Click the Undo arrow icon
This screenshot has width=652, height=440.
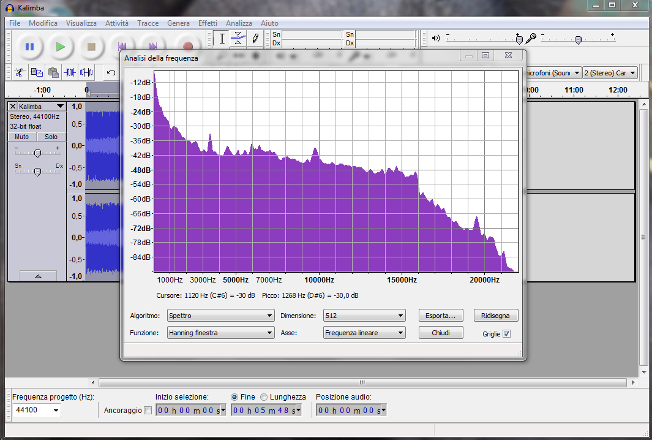coord(111,72)
